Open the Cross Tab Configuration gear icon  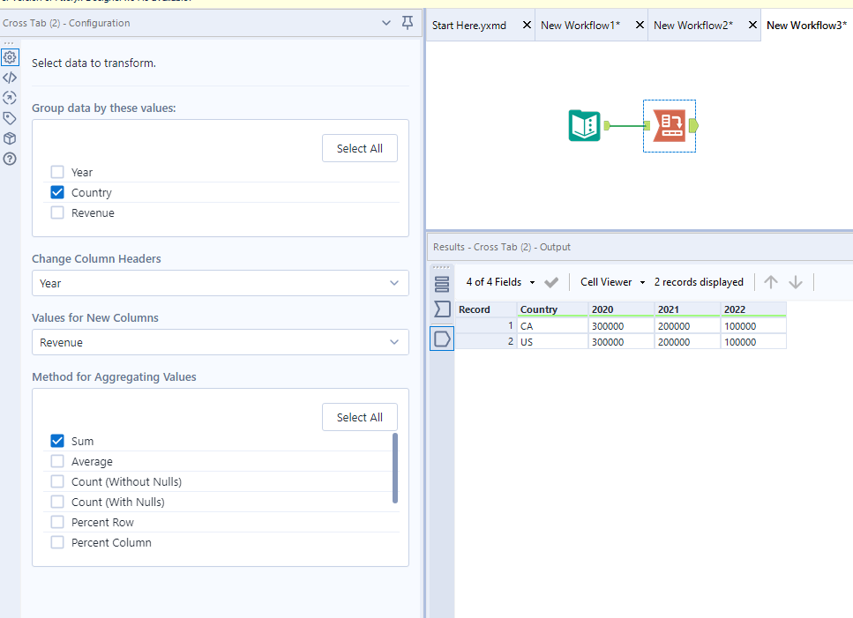(9, 56)
